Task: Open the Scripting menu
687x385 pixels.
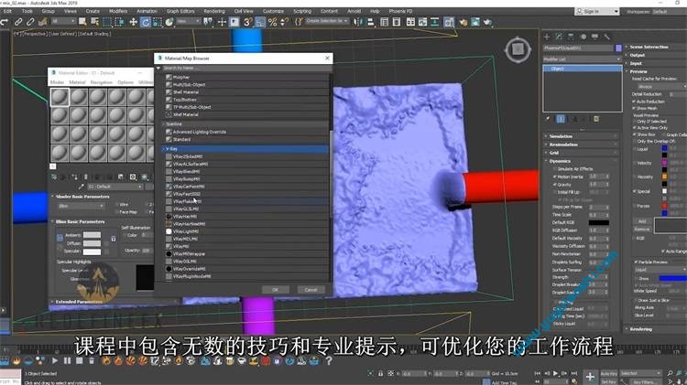Action: tap(302, 11)
